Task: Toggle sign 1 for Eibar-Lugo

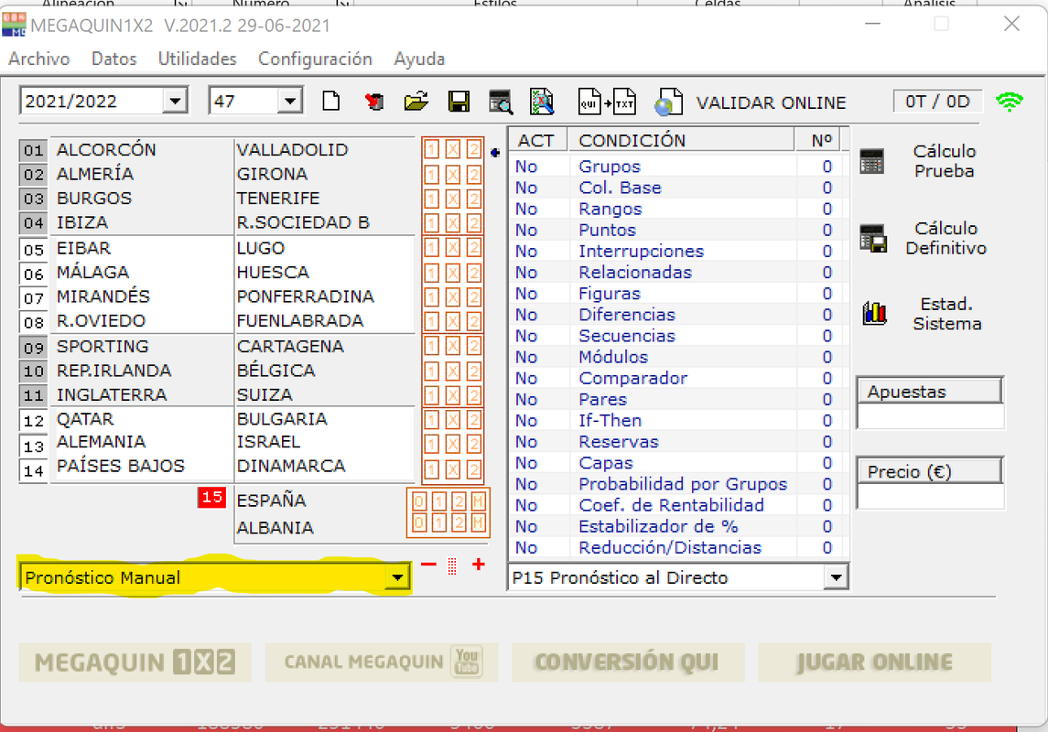Action: [x=432, y=249]
